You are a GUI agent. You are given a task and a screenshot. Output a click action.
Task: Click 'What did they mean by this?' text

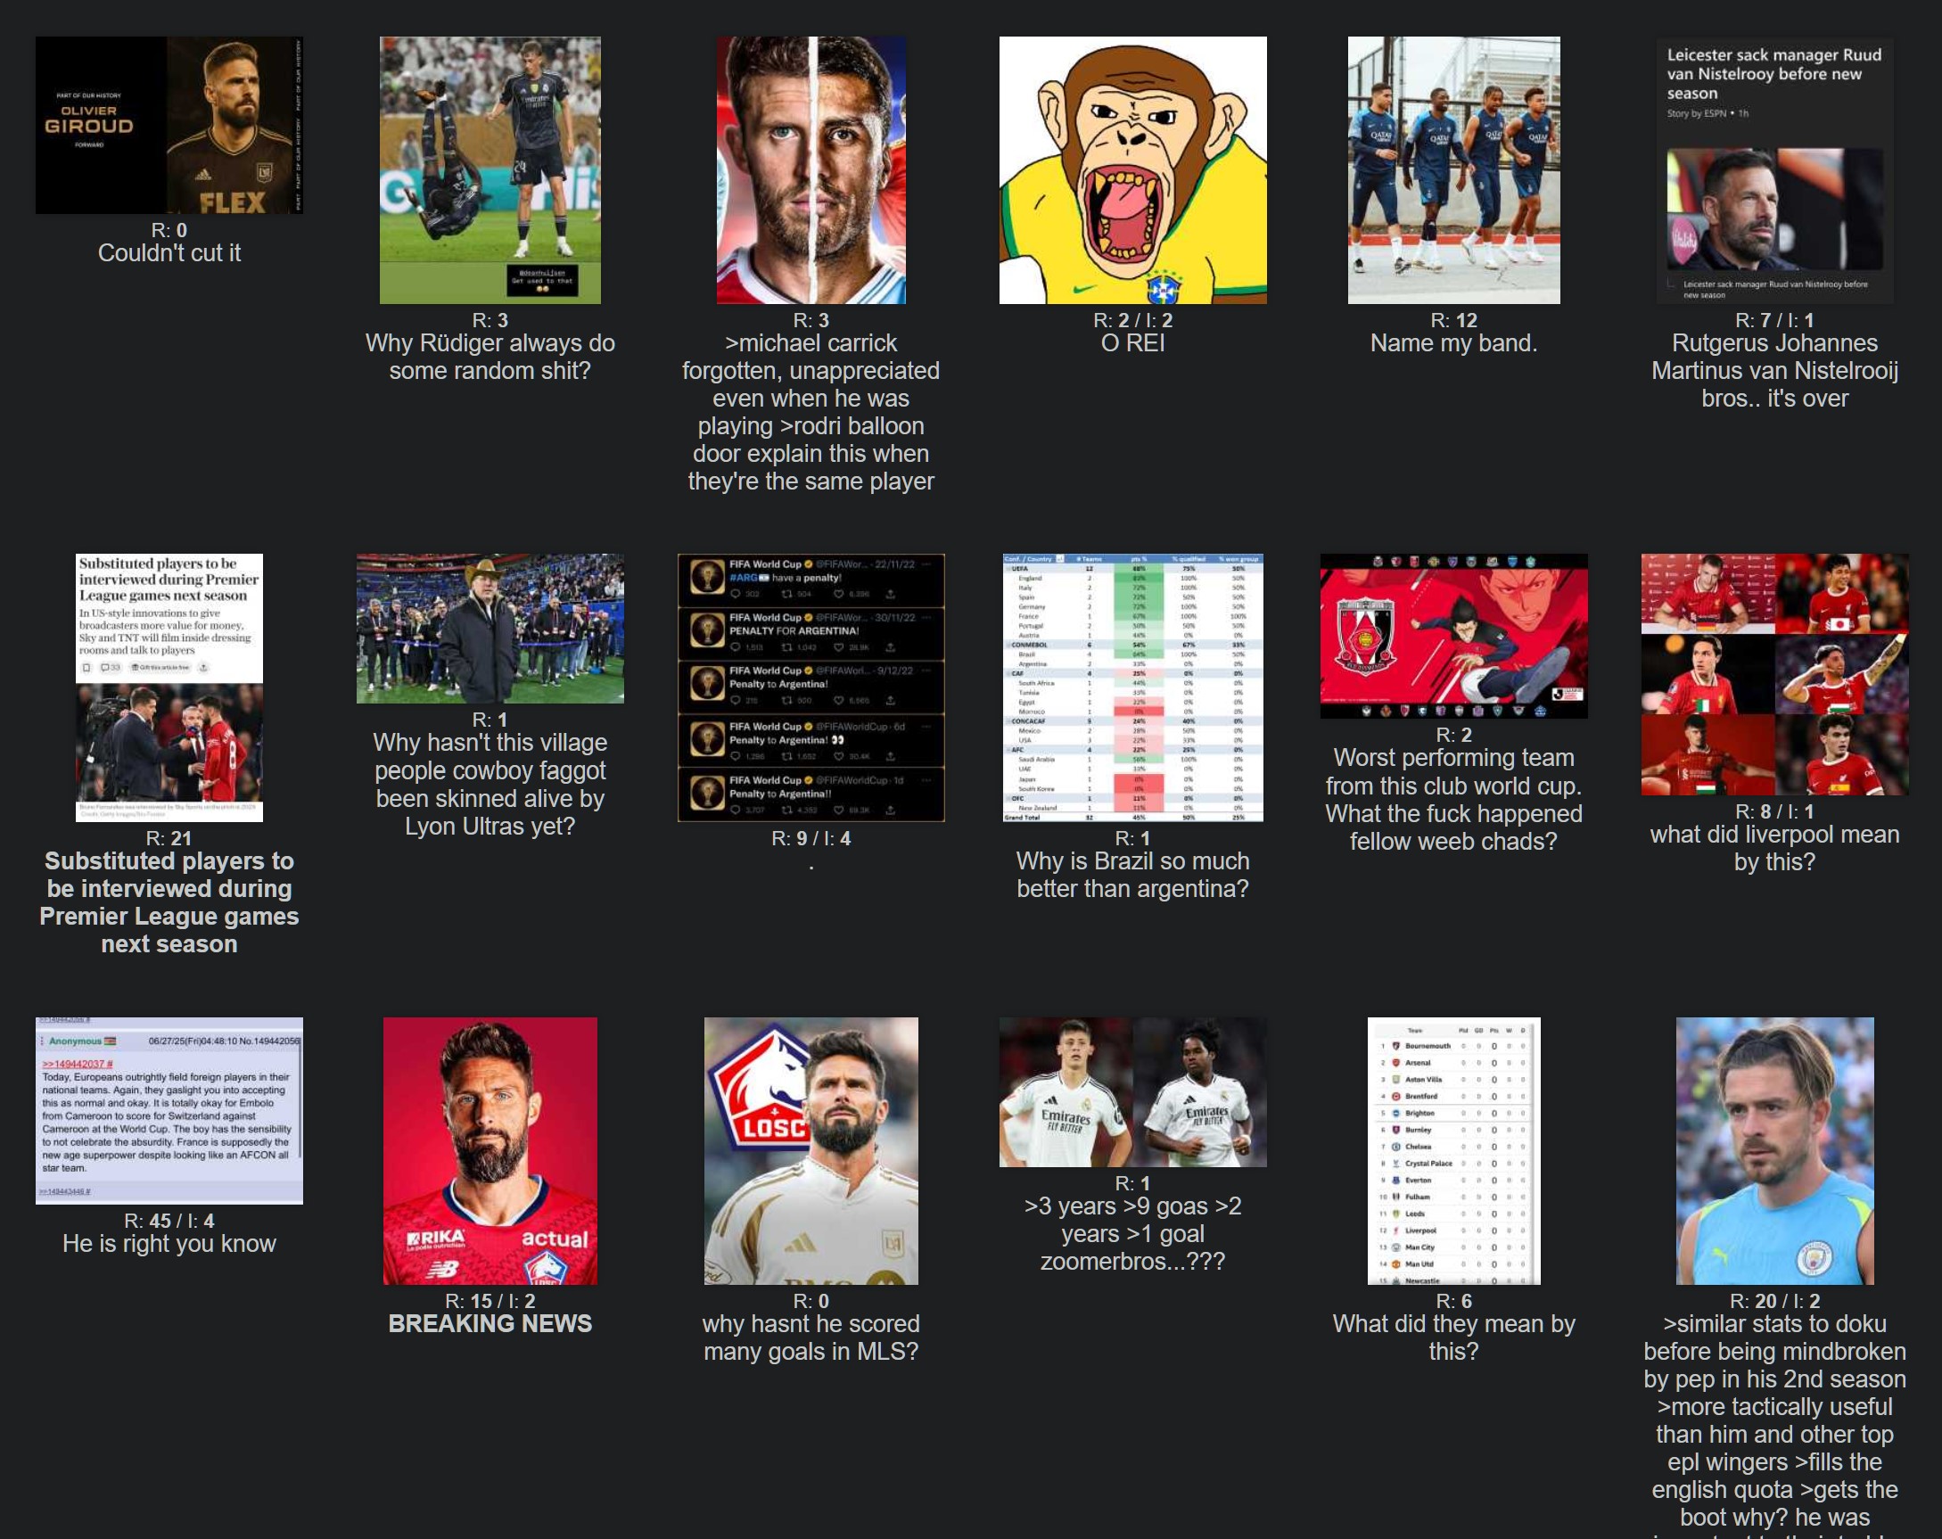tap(1453, 1337)
